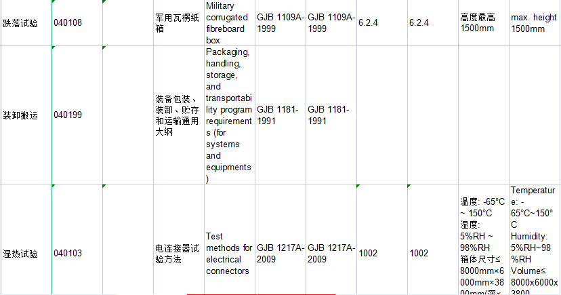Image resolution: width=561 pixels, height=295 pixels.
Task: Select the 电连接器试验方法 cell
Action: pyautogui.click(x=178, y=254)
